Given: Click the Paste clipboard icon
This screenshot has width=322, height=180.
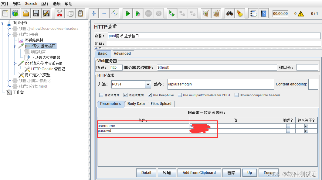Looking at the screenshot, I should 80,14.
